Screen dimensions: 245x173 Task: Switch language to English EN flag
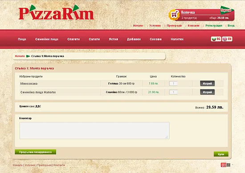227,39
